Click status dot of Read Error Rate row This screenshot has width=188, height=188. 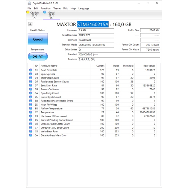pyautogui.click(x=30, y=70)
